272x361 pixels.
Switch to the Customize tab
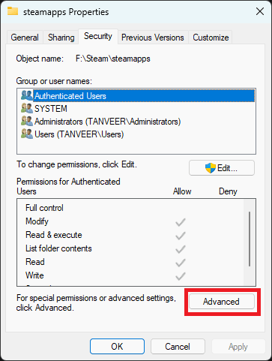click(x=211, y=38)
